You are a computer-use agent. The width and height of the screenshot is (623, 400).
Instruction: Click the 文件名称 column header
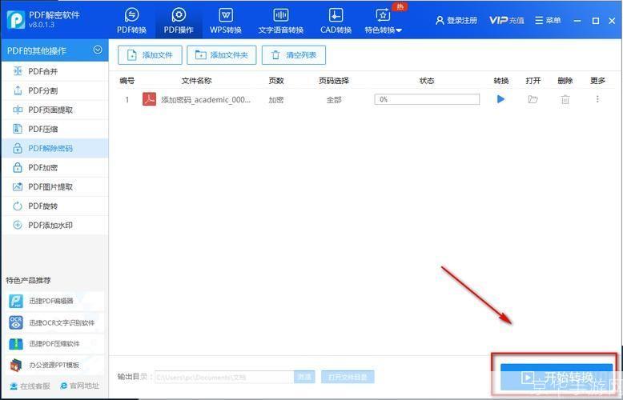click(196, 81)
